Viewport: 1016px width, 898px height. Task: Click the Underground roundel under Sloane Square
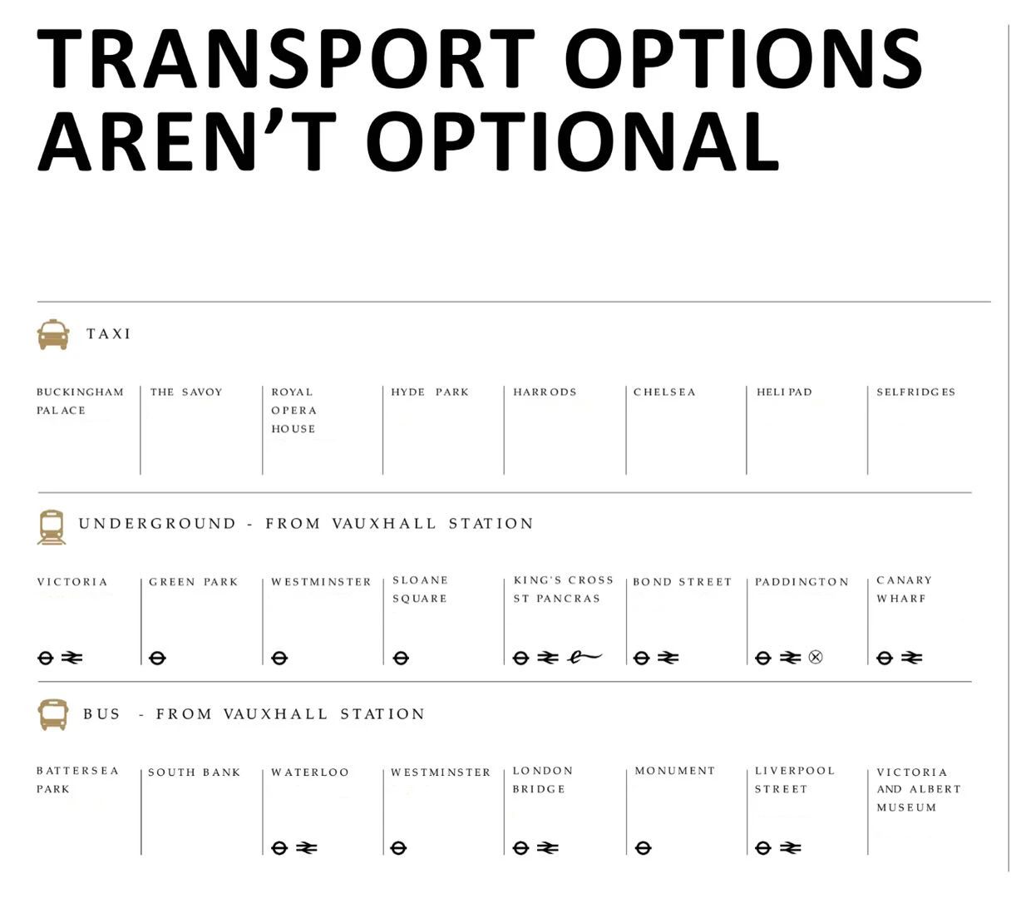click(401, 658)
